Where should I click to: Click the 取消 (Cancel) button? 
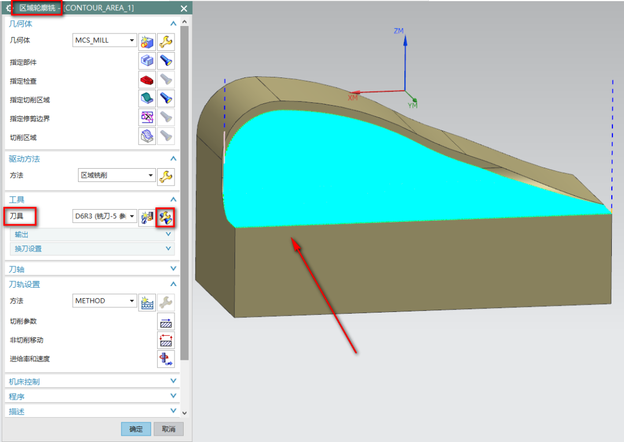[x=169, y=429]
